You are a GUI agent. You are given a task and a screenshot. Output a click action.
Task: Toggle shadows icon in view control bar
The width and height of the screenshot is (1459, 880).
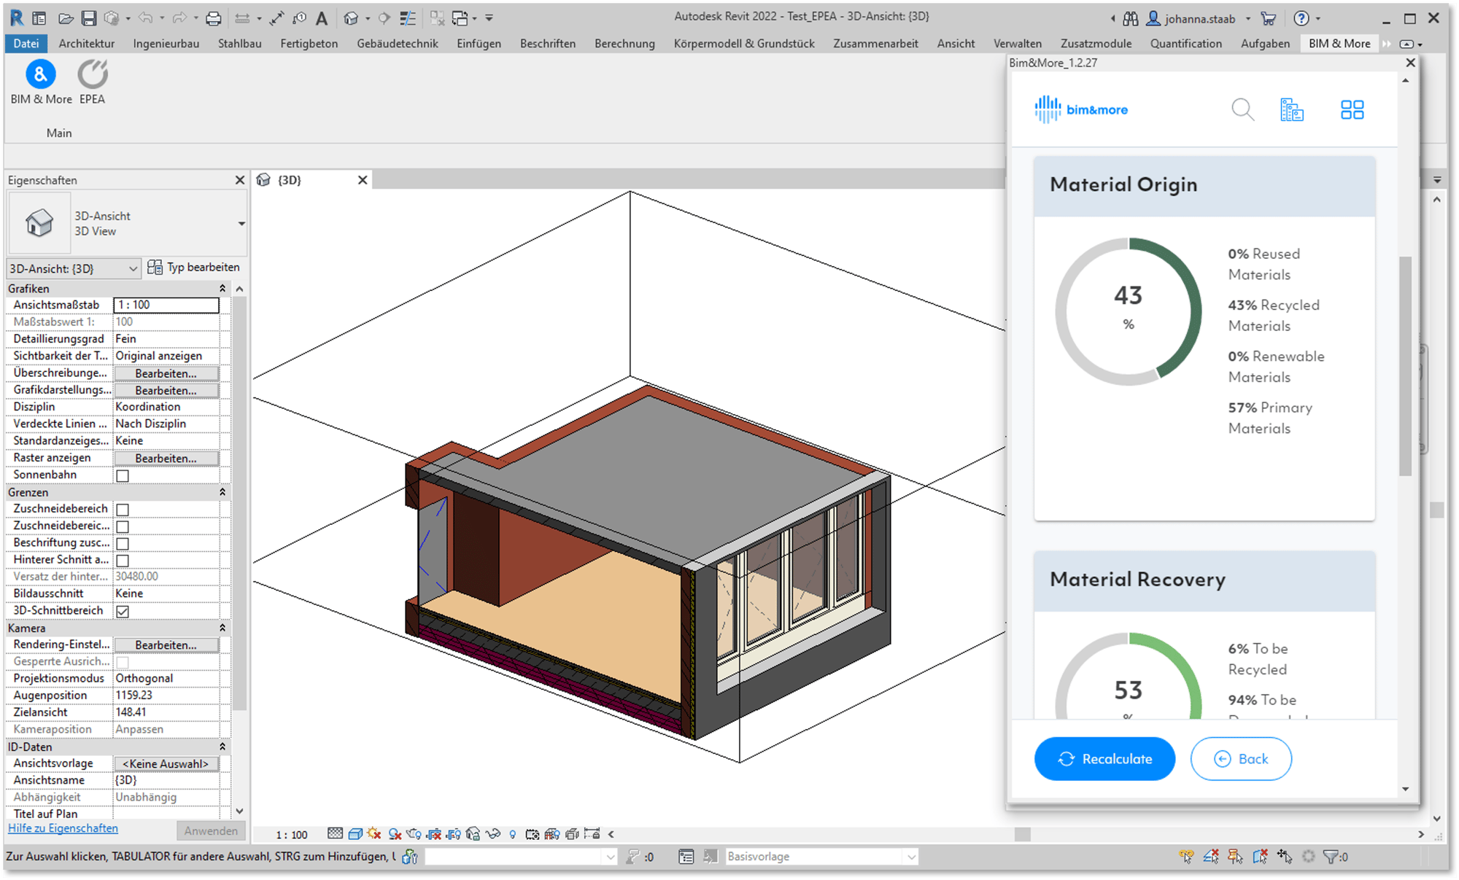tap(395, 833)
